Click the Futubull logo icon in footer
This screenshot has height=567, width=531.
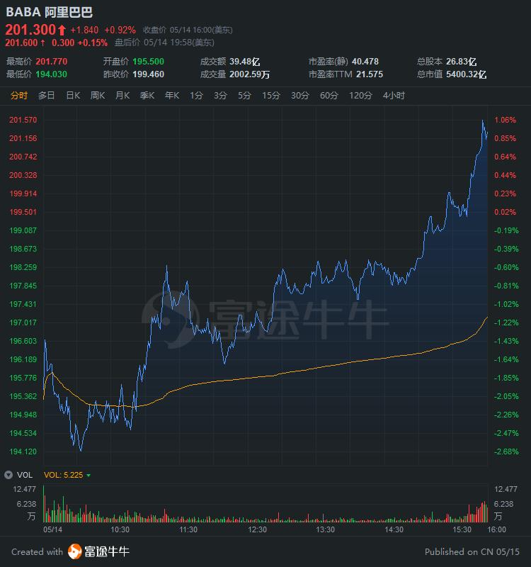coord(75,551)
